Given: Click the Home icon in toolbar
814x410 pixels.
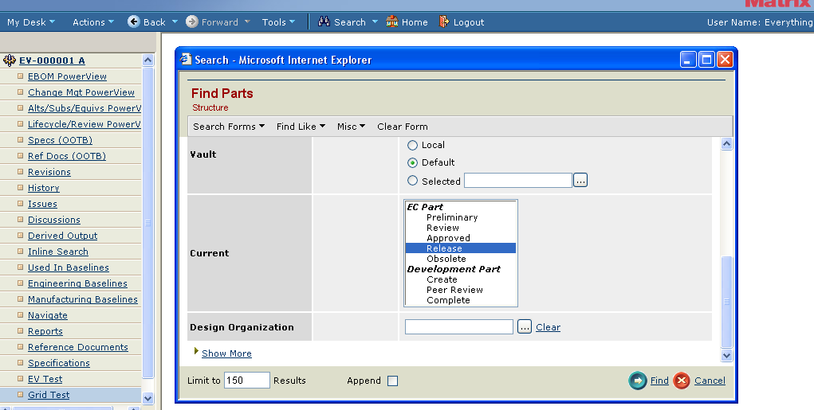Looking at the screenshot, I should [392, 22].
